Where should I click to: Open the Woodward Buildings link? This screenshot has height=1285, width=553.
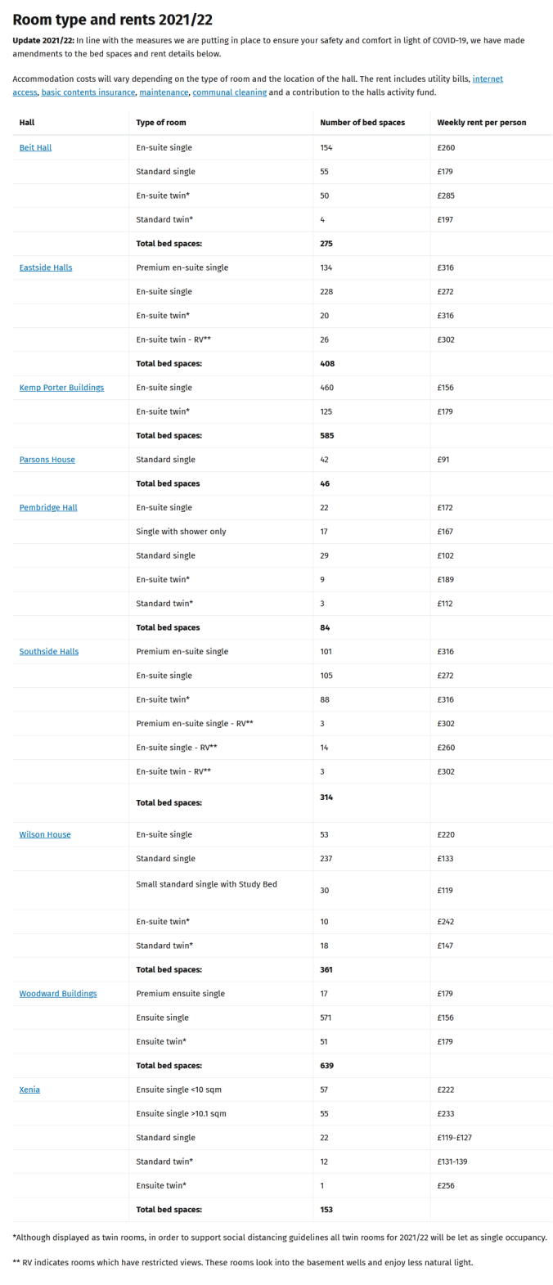58,994
